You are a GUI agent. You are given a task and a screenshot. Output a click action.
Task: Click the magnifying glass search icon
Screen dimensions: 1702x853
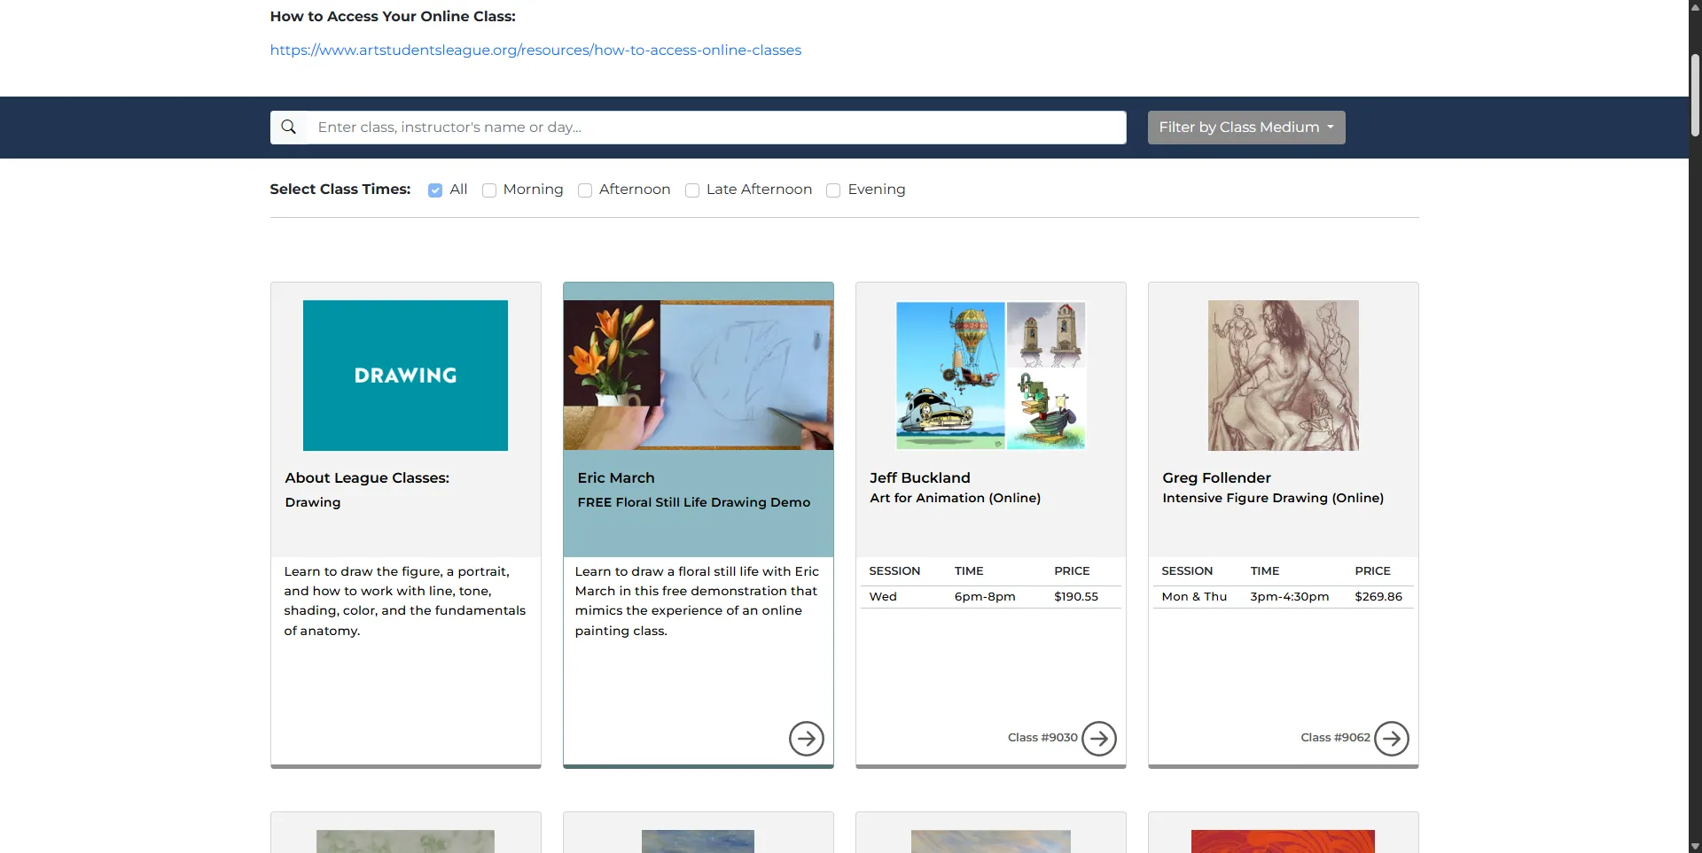pyautogui.click(x=289, y=128)
